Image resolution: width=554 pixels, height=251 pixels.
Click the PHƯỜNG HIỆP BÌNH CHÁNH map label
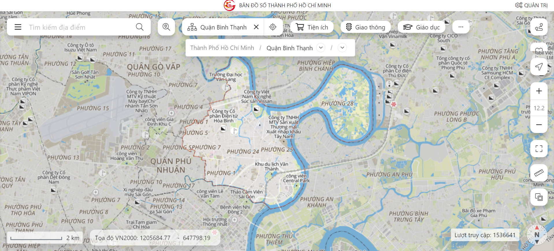coord(316,66)
